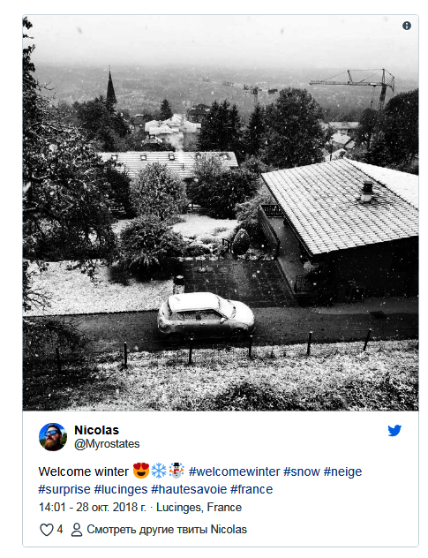Open the tweet timestamp 14:01 - 28 окт. 2018
Viewport: 428px width, 558px height.
[x=92, y=507]
